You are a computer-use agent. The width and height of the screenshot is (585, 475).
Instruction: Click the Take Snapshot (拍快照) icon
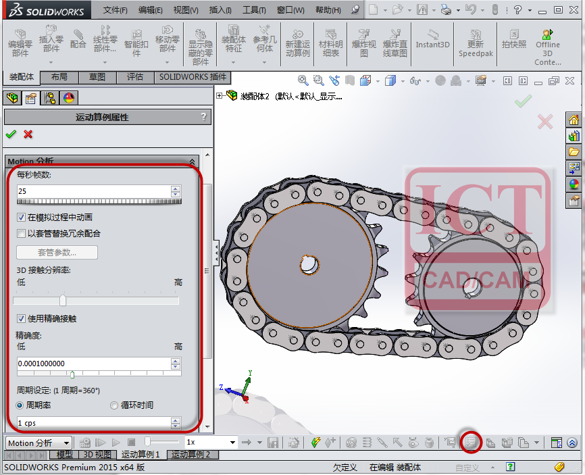point(514,39)
